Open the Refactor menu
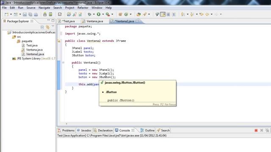Image resolution: width=271 pixels, height=152 pixels. tap(83, 8)
